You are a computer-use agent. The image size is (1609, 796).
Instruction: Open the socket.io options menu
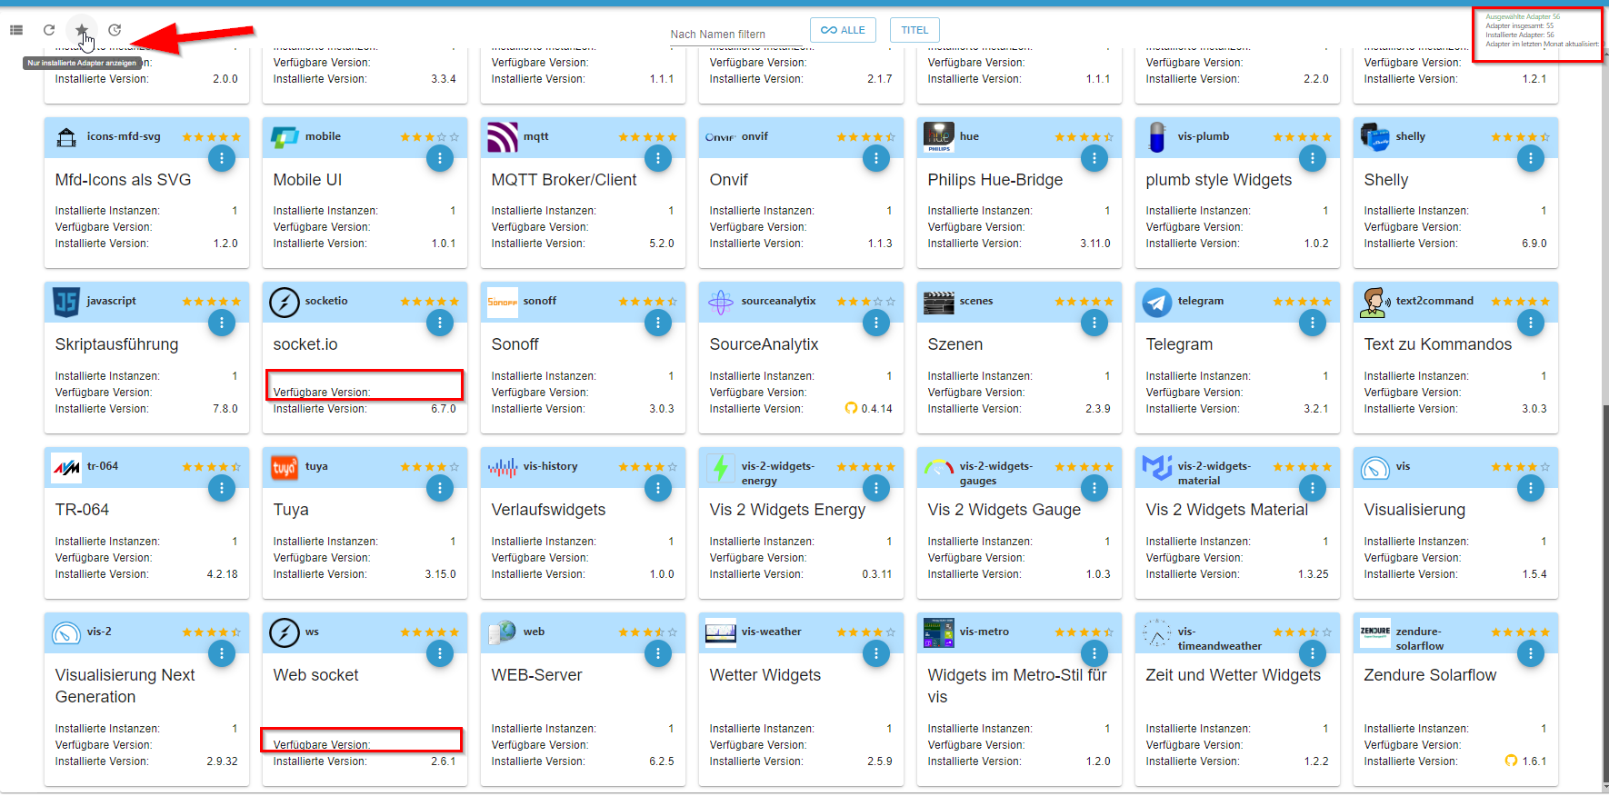pyautogui.click(x=440, y=323)
